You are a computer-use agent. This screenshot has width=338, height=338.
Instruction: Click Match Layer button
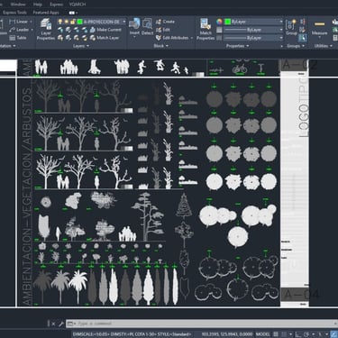105,38
